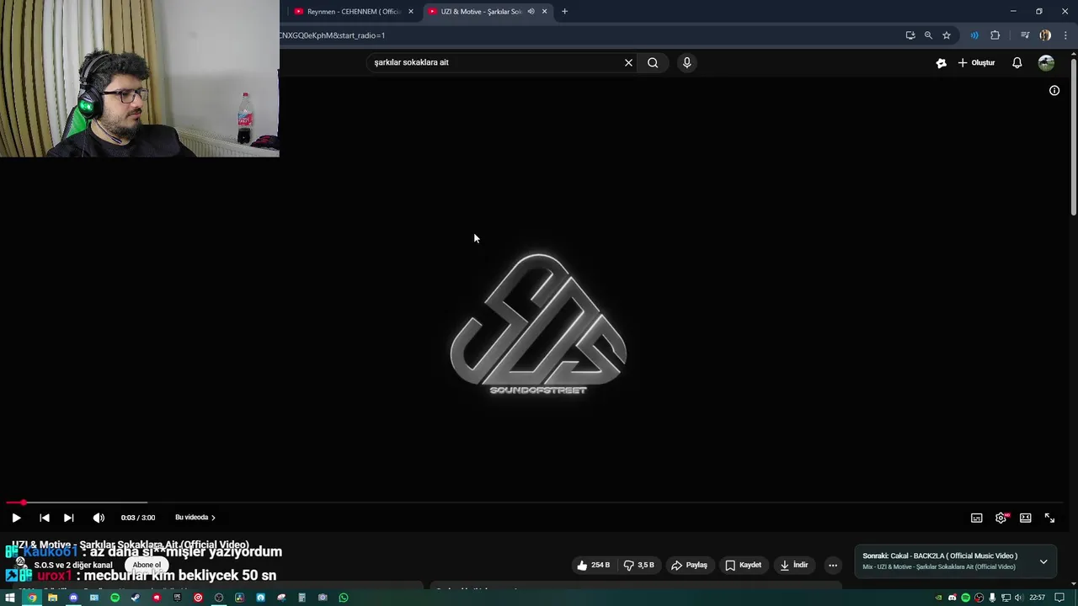Viewport: 1078px width, 606px height.
Task: Open the Chrome extensions puzzle menu
Action: (x=995, y=35)
